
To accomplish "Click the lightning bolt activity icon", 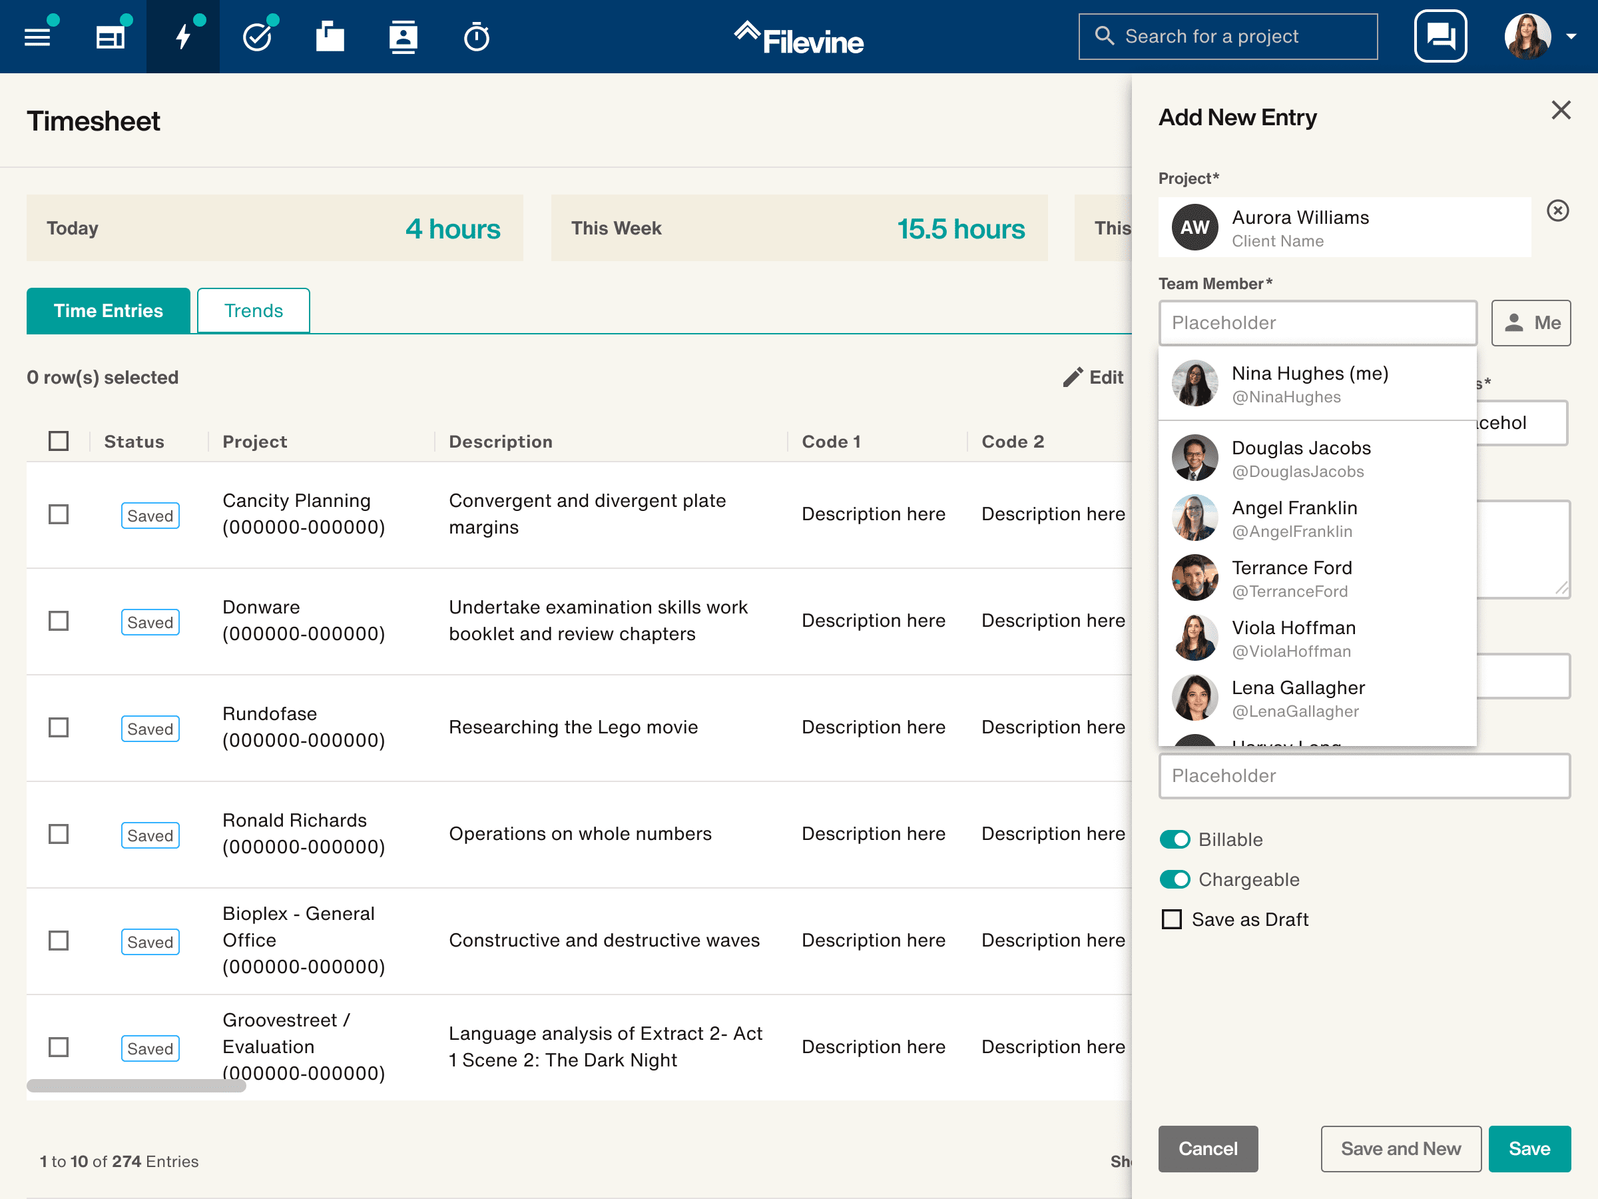I will pos(184,37).
